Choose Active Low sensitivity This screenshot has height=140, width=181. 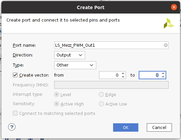tap(101, 104)
